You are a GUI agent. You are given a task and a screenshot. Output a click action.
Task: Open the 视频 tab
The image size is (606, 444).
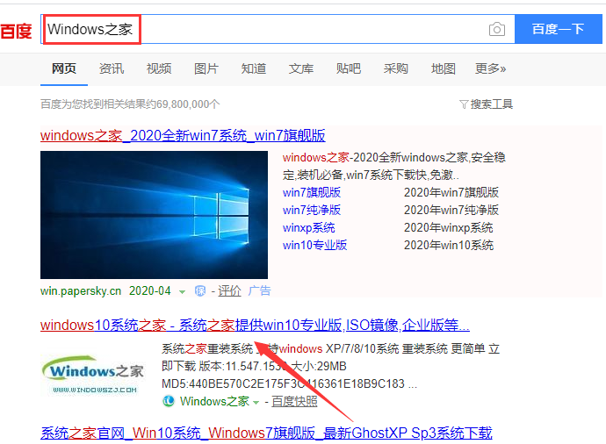[x=159, y=68]
